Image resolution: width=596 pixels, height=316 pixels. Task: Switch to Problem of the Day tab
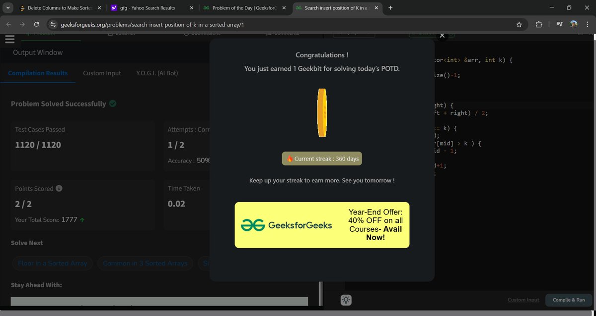(x=244, y=8)
